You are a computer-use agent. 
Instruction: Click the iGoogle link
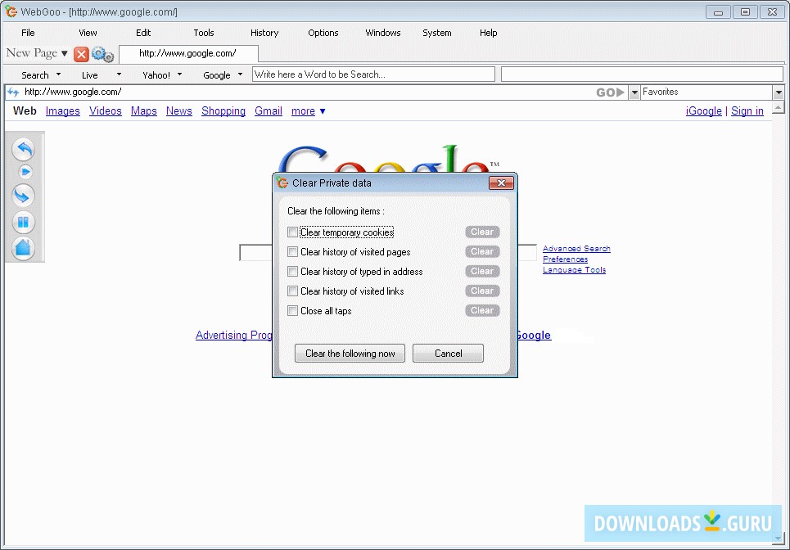(703, 110)
